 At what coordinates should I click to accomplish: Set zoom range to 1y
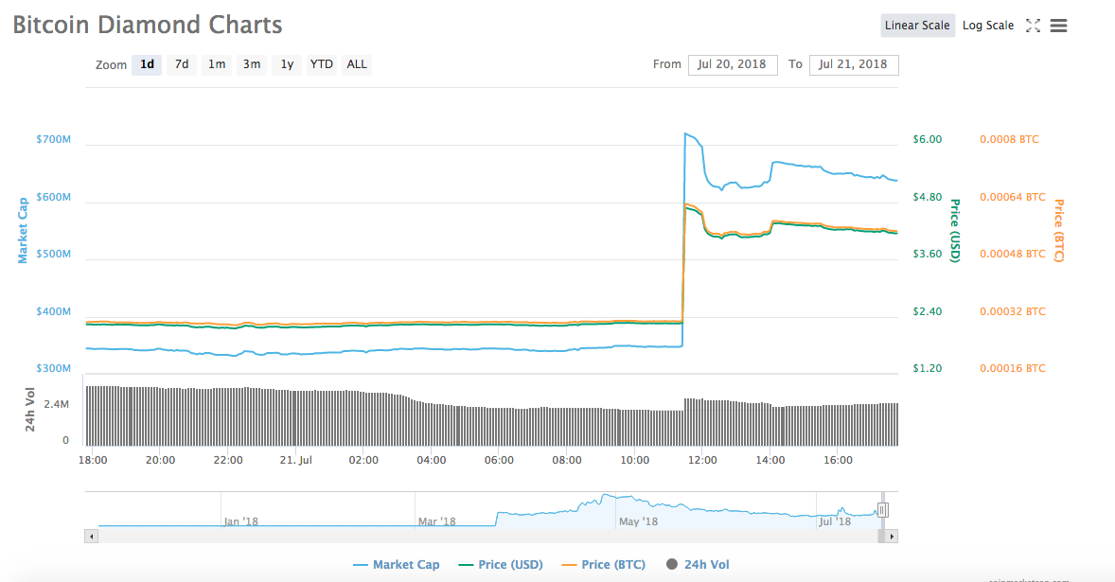point(287,64)
